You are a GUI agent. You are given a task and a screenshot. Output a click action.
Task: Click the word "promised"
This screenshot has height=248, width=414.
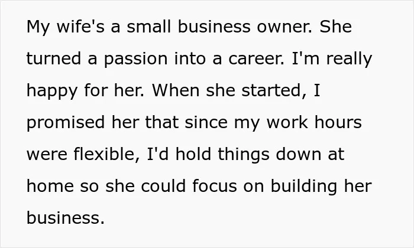(x=66, y=122)
